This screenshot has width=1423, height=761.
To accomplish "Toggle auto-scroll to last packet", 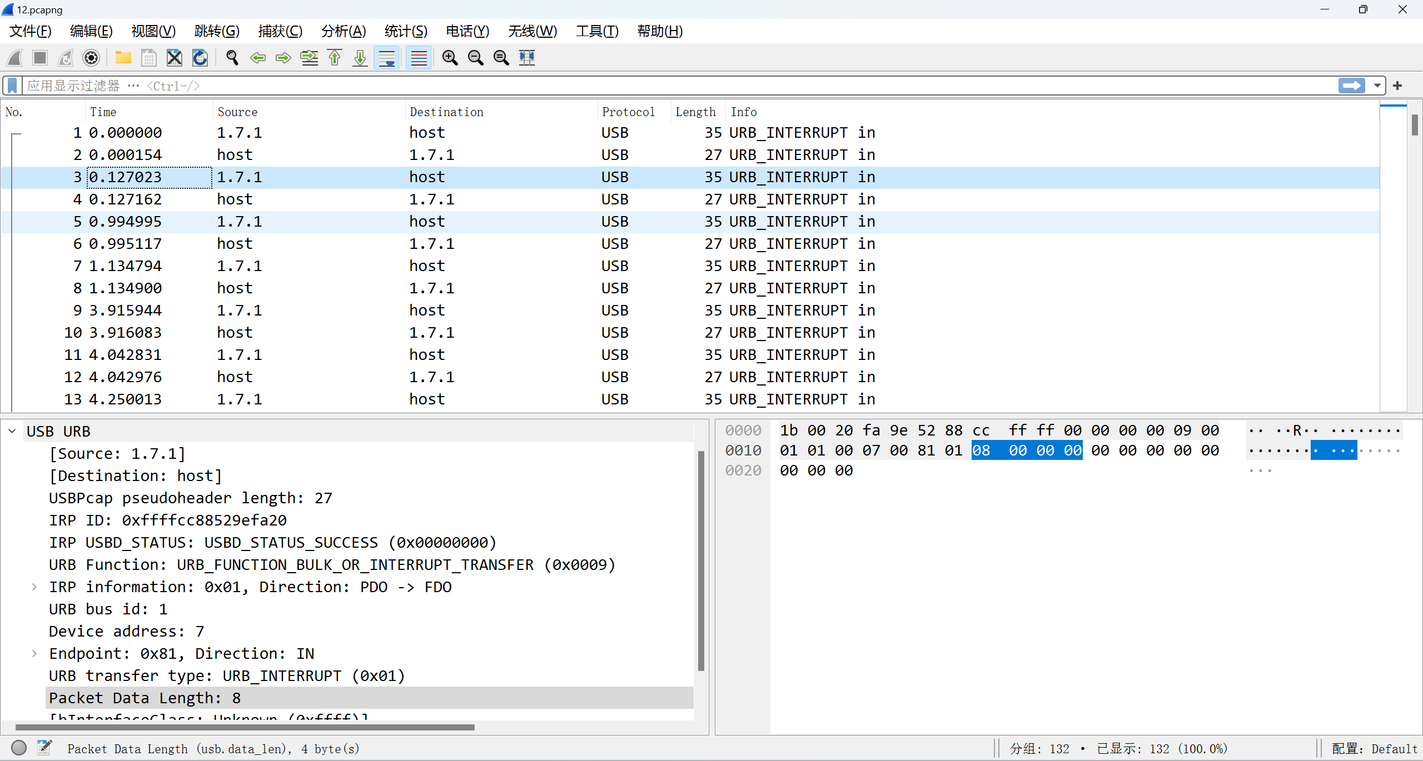I will pos(387,58).
